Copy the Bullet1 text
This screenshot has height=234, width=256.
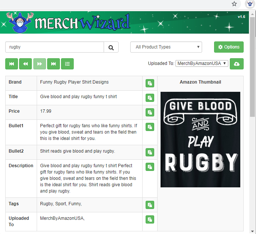click(x=150, y=127)
